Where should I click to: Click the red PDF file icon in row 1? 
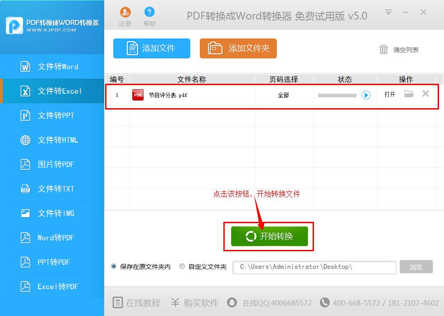coord(138,95)
